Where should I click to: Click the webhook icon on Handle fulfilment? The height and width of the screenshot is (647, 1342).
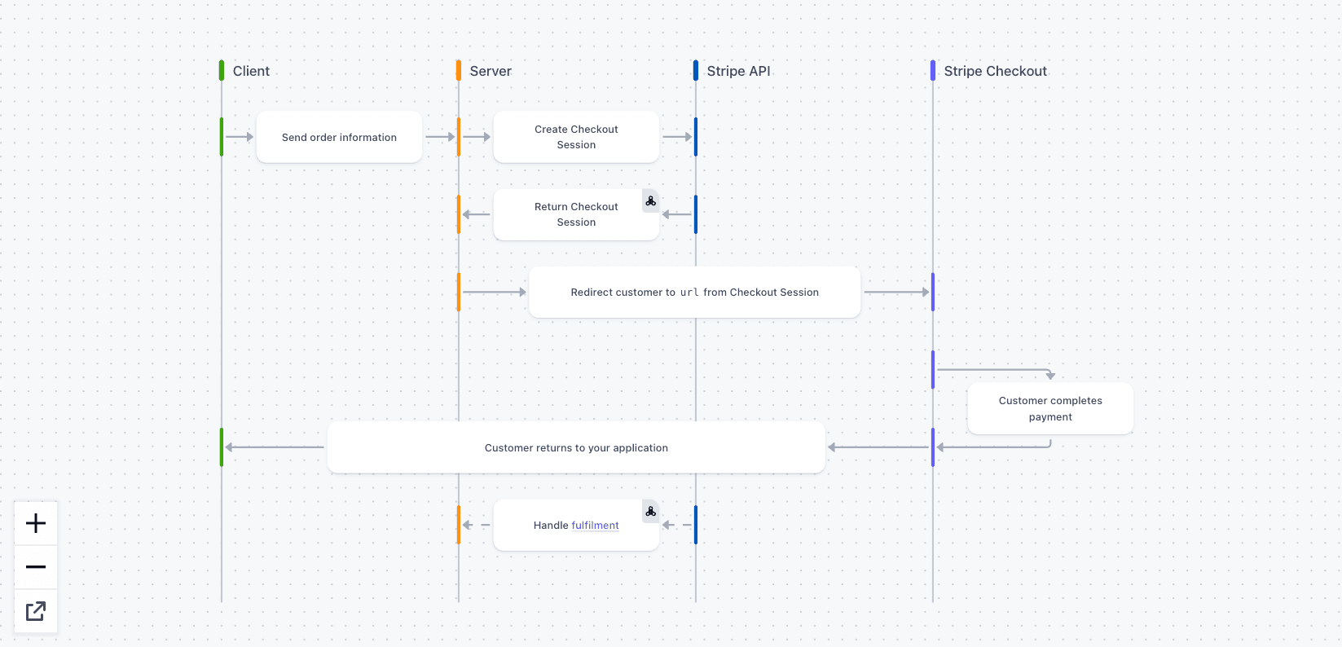650,512
